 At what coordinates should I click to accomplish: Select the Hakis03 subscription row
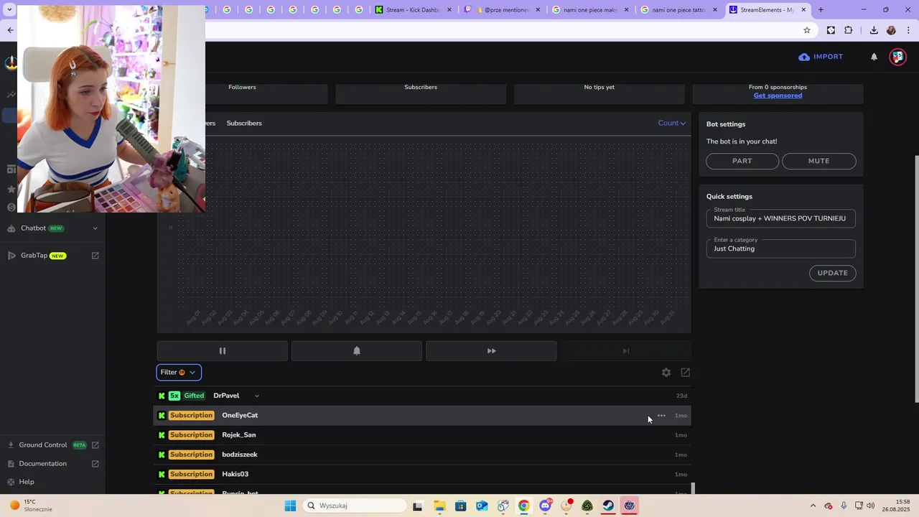(422, 474)
